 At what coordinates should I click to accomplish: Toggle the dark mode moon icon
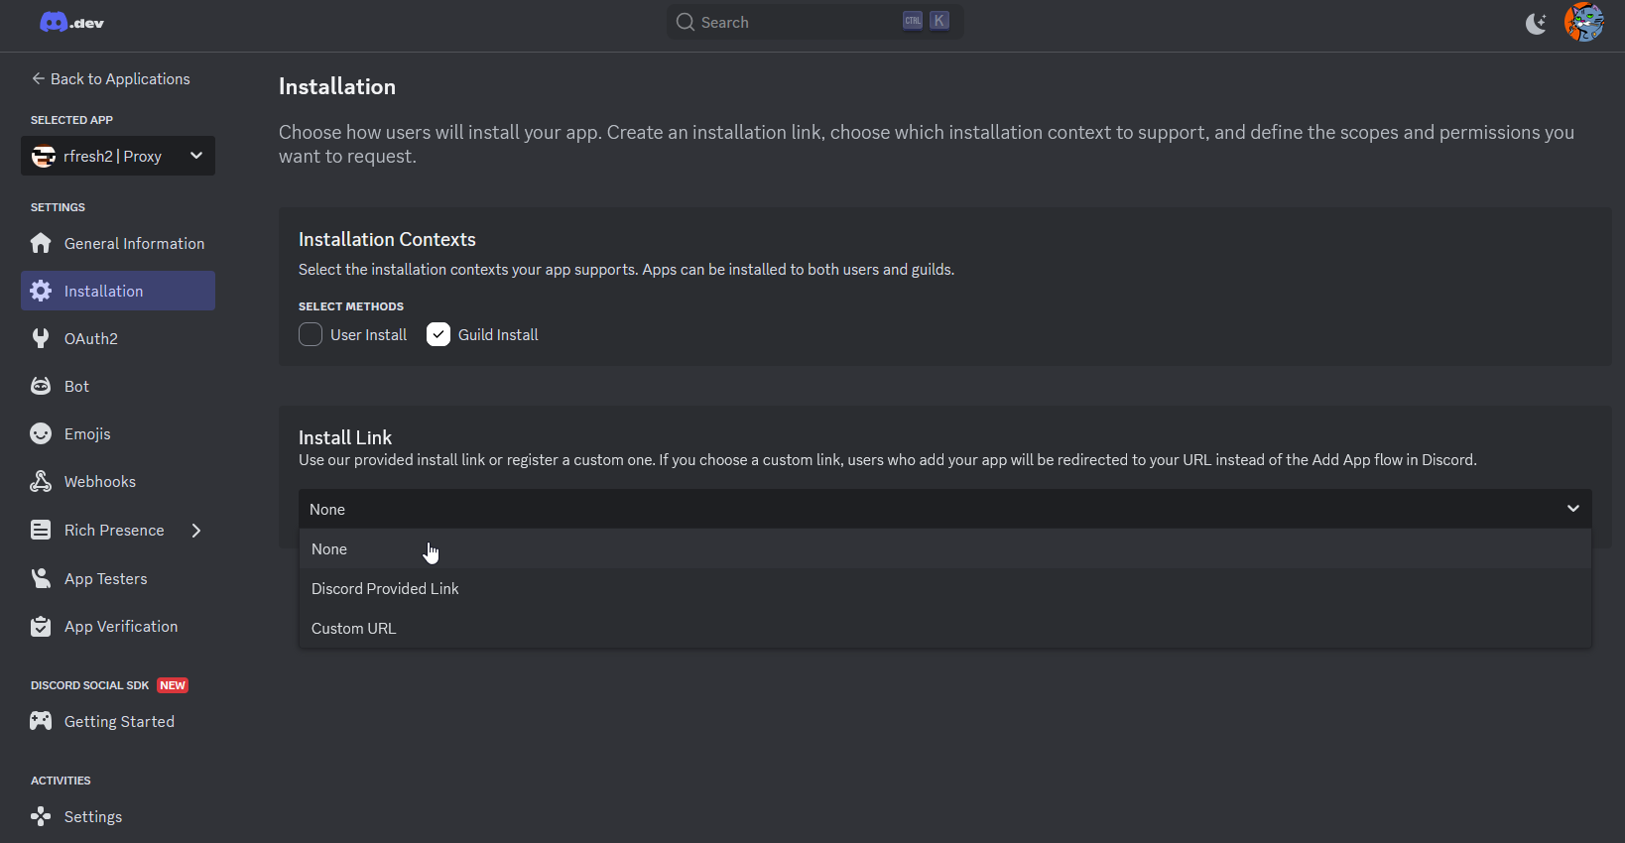pos(1536,23)
